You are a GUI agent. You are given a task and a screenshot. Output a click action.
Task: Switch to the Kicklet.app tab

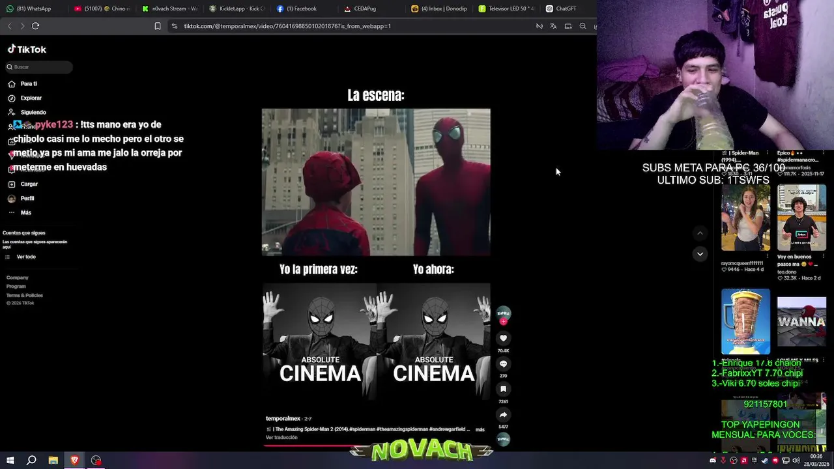coord(237,8)
